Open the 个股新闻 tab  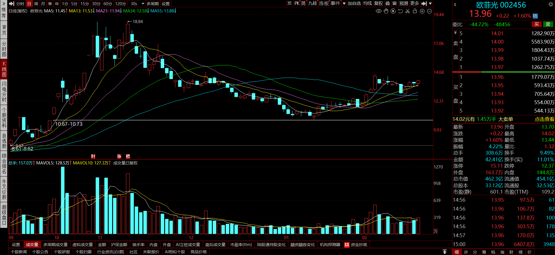[x=19, y=252]
